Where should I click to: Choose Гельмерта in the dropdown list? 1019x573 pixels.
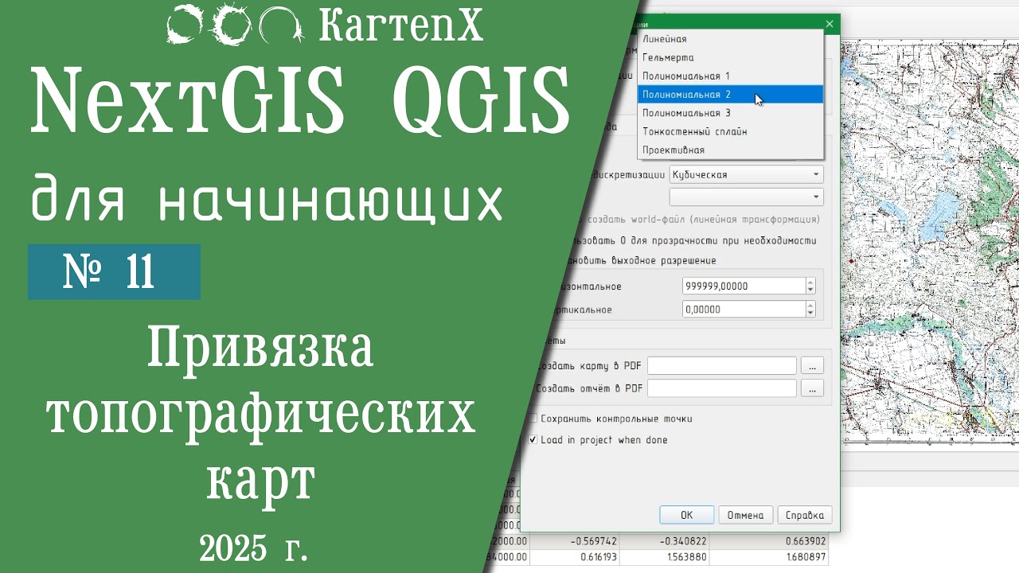tap(730, 57)
